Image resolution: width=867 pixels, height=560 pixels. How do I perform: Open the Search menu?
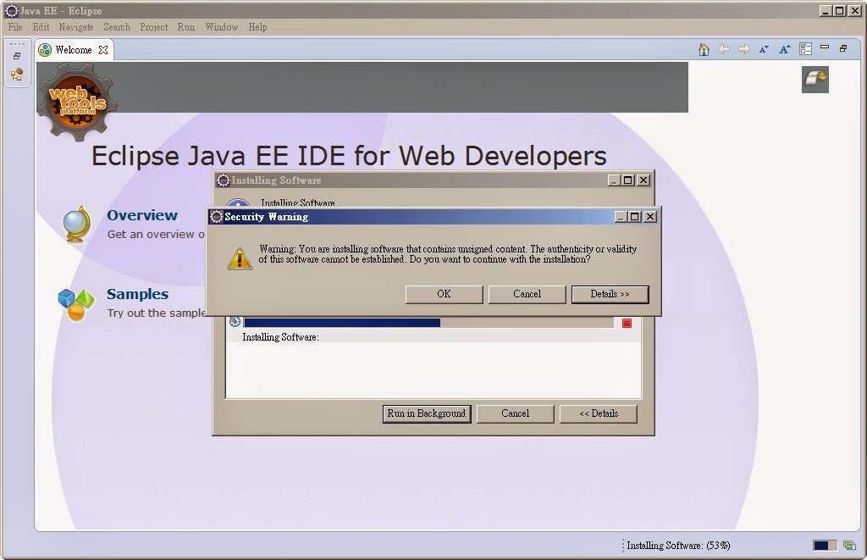click(x=117, y=27)
